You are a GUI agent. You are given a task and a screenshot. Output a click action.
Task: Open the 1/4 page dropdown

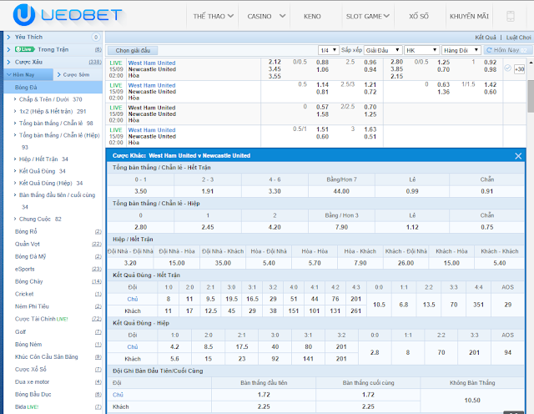pyautogui.click(x=328, y=50)
